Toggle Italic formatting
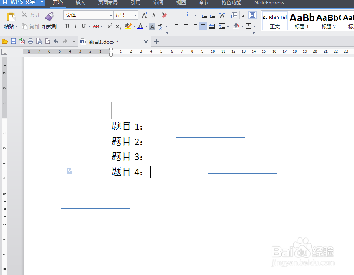 coord(76,26)
